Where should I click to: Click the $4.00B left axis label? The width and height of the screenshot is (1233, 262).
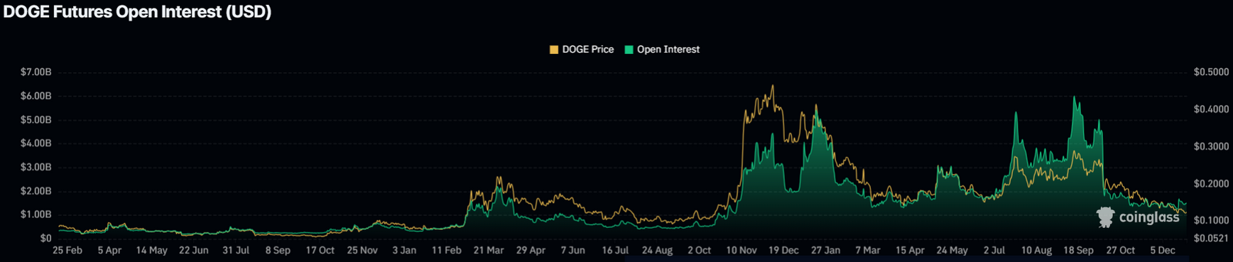(x=36, y=143)
